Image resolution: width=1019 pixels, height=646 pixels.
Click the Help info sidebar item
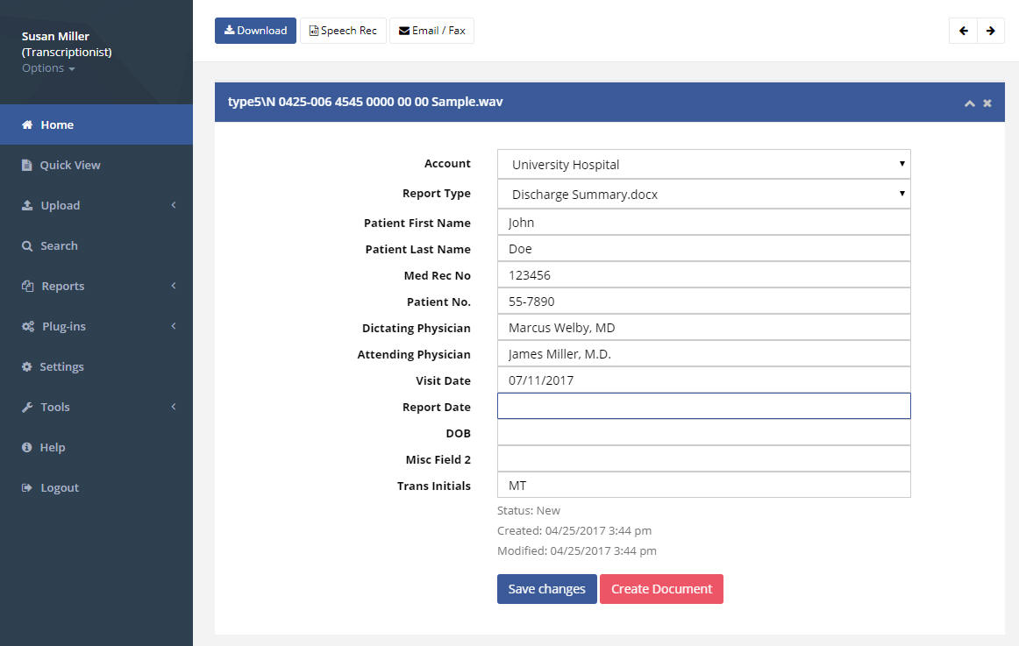click(96, 447)
